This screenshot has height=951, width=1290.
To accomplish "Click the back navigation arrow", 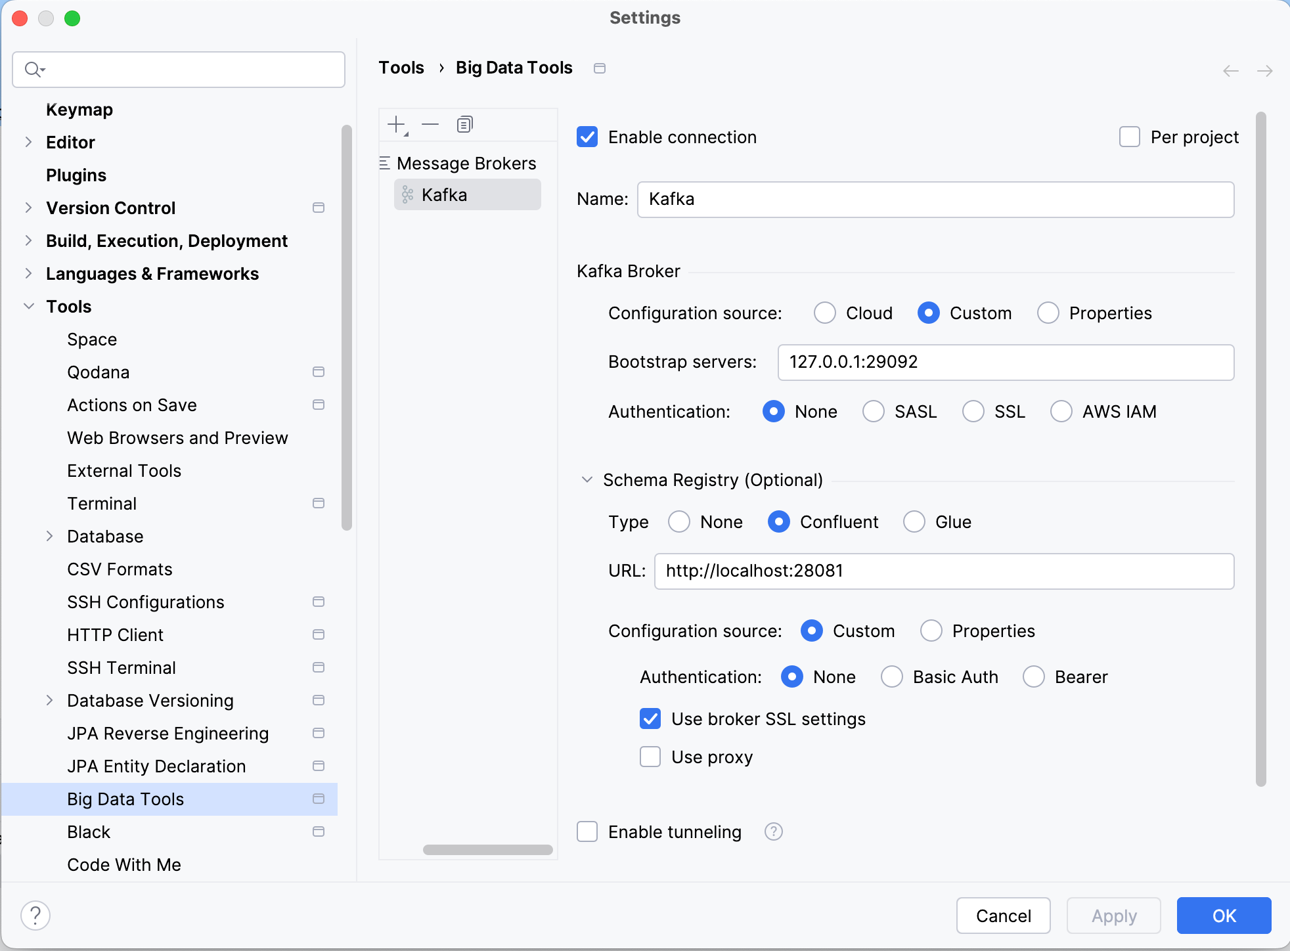I will [1230, 70].
